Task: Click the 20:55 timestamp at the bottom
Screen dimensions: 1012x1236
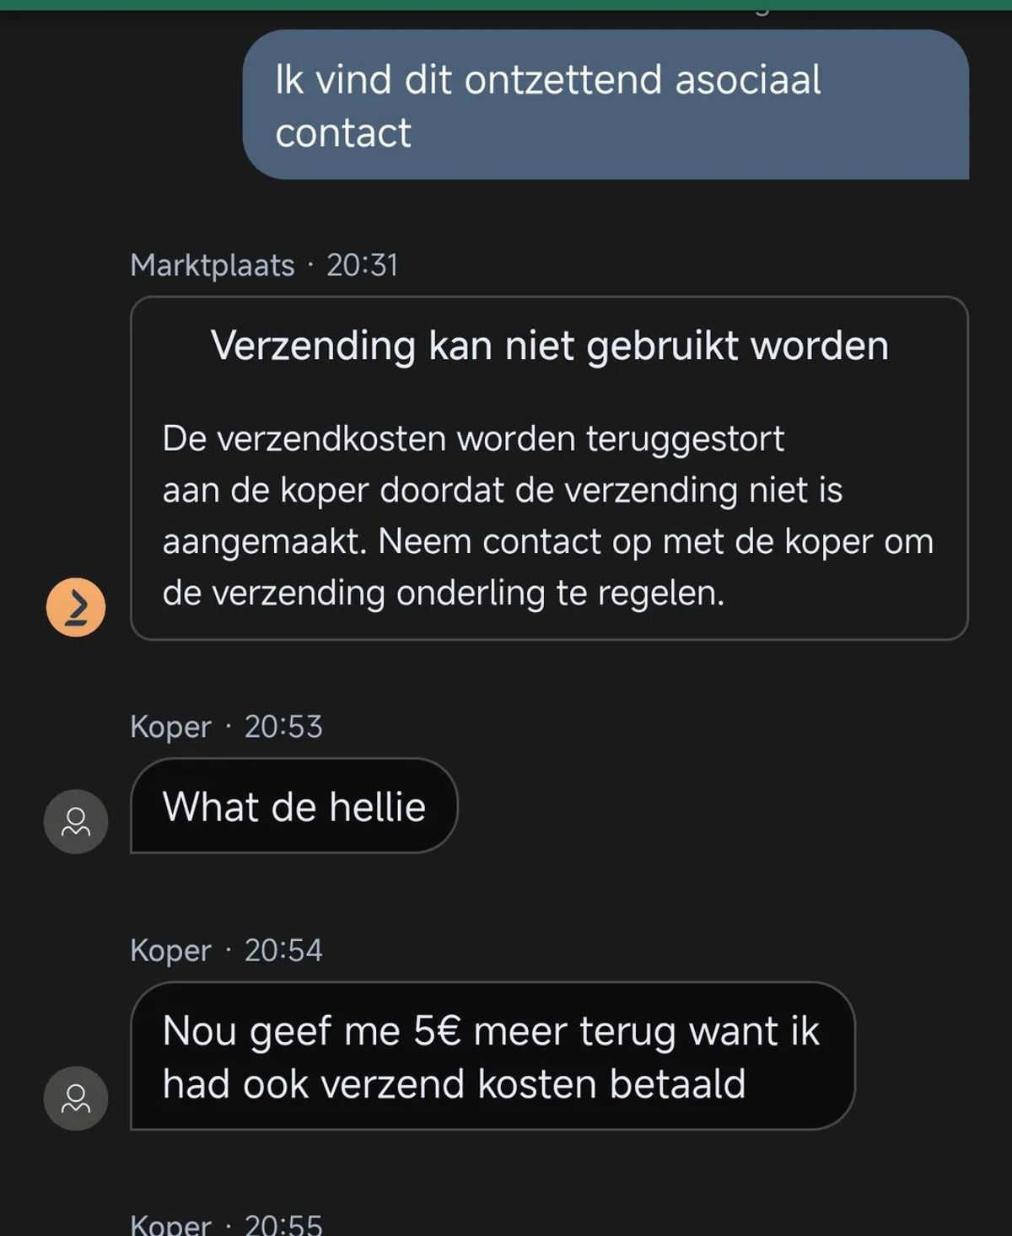Action: point(283,1224)
